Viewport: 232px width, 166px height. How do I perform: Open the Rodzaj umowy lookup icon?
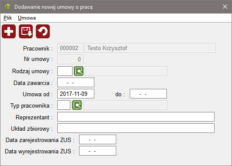pyautogui.click(x=79, y=71)
